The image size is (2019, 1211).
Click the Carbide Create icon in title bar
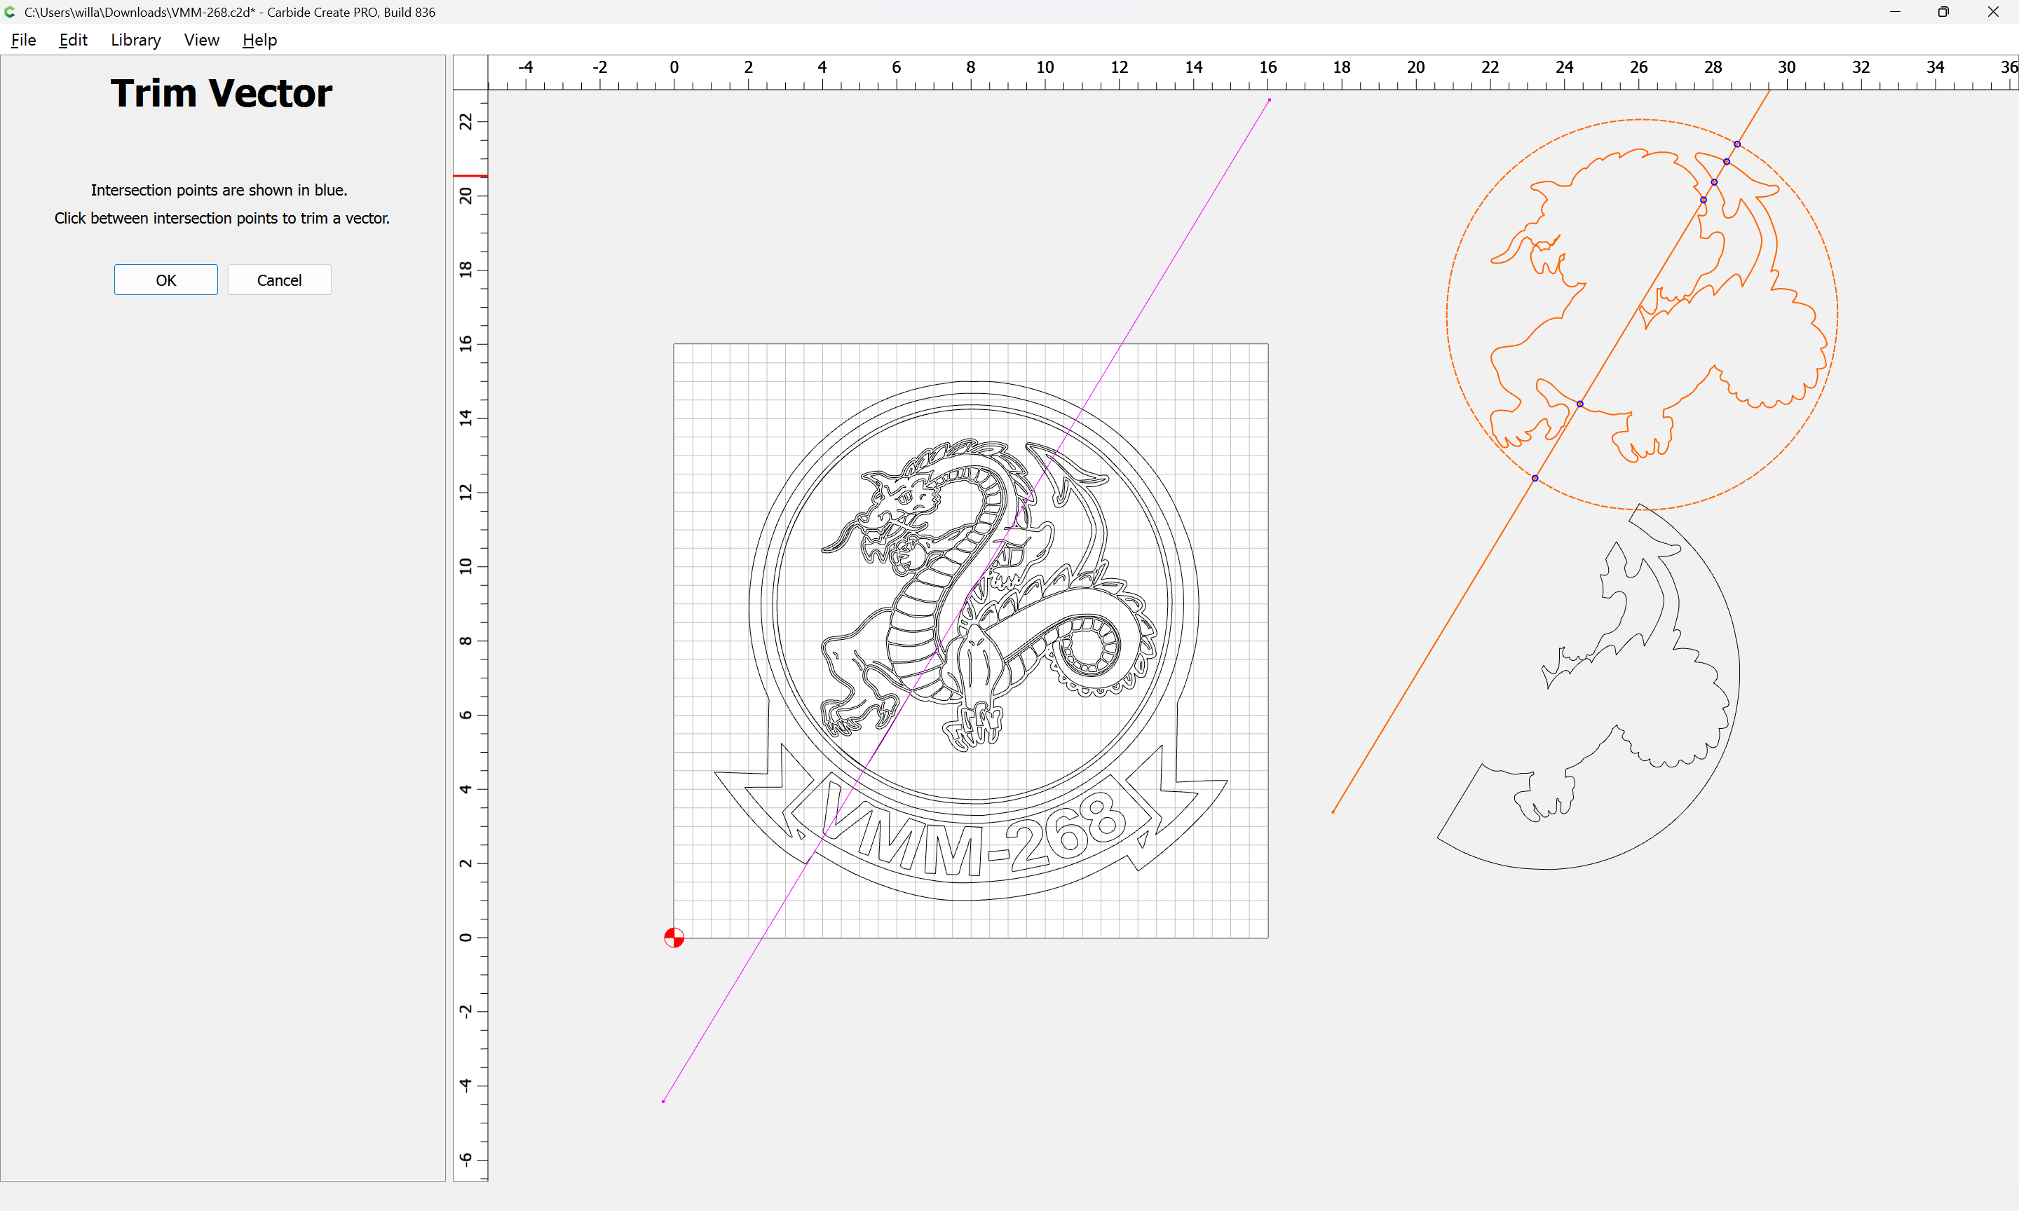pyautogui.click(x=10, y=12)
